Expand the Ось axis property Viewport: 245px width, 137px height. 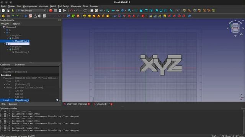click(x=4, y=84)
